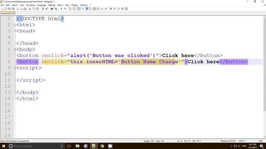Image resolution: width=266 pixels, height=149 pixels.
Task: Close the event.html tab with its X
Action: click(13, 13)
